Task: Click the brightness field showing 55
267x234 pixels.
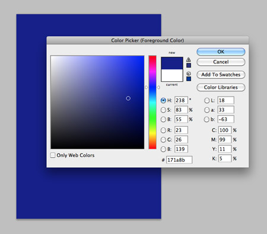Action: 181,119
